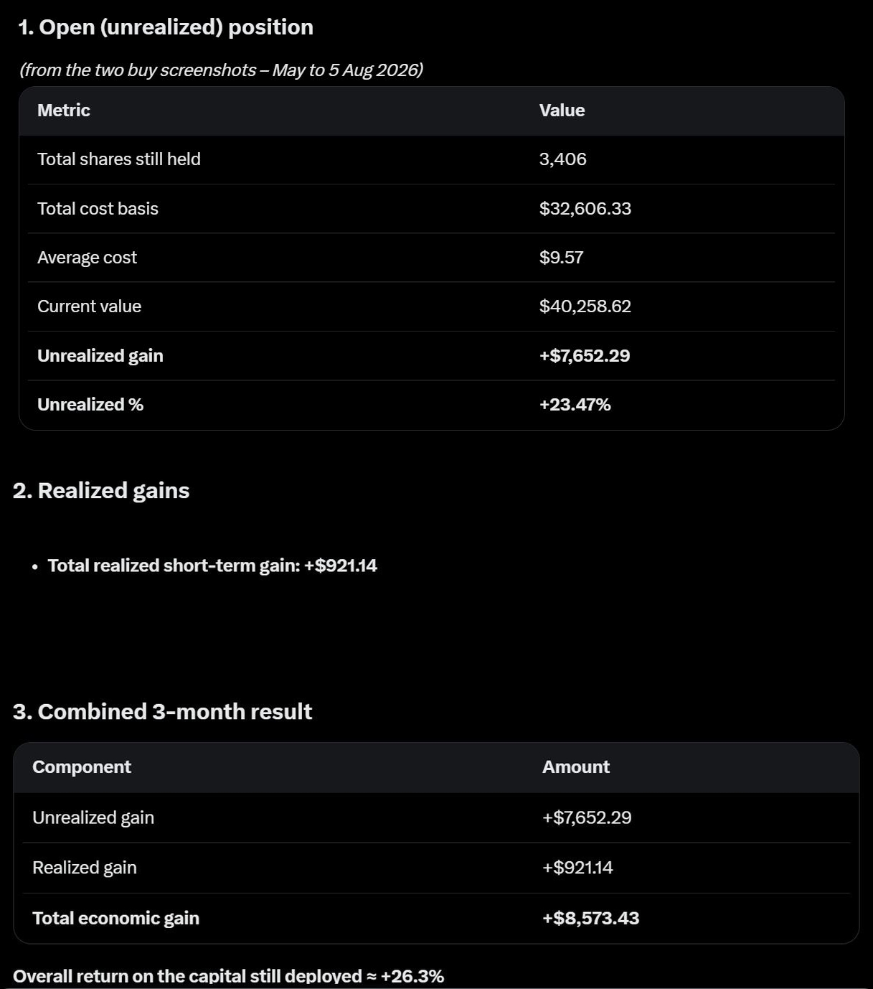Click the Unrealized gain row label in first table
This screenshot has height=989, width=873.
[100, 356]
